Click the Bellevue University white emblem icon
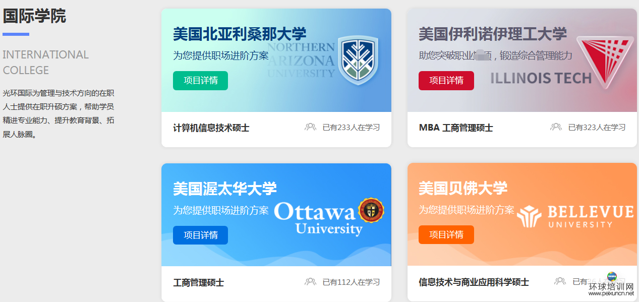639x302 pixels. tap(529, 216)
